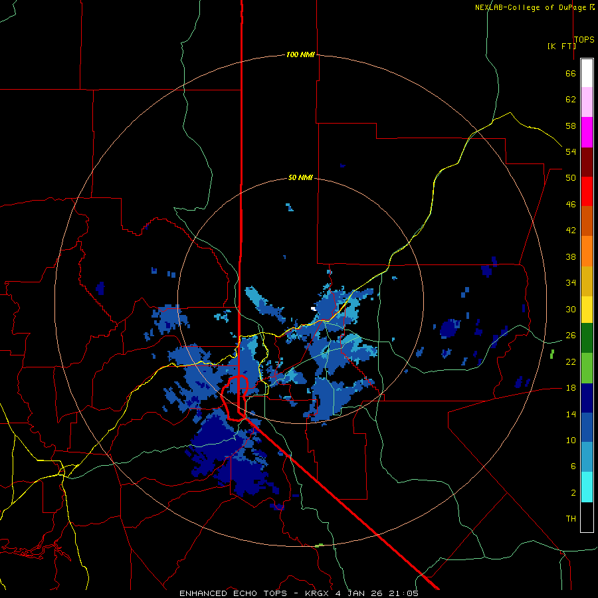Click the '4 JAN 26 21:05' timestamp
Screen dimensions: 598x598
[x=377, y=593]
